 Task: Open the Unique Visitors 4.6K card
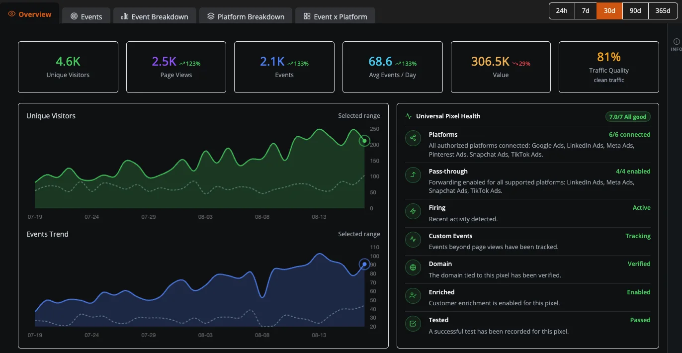coord(68,67)
